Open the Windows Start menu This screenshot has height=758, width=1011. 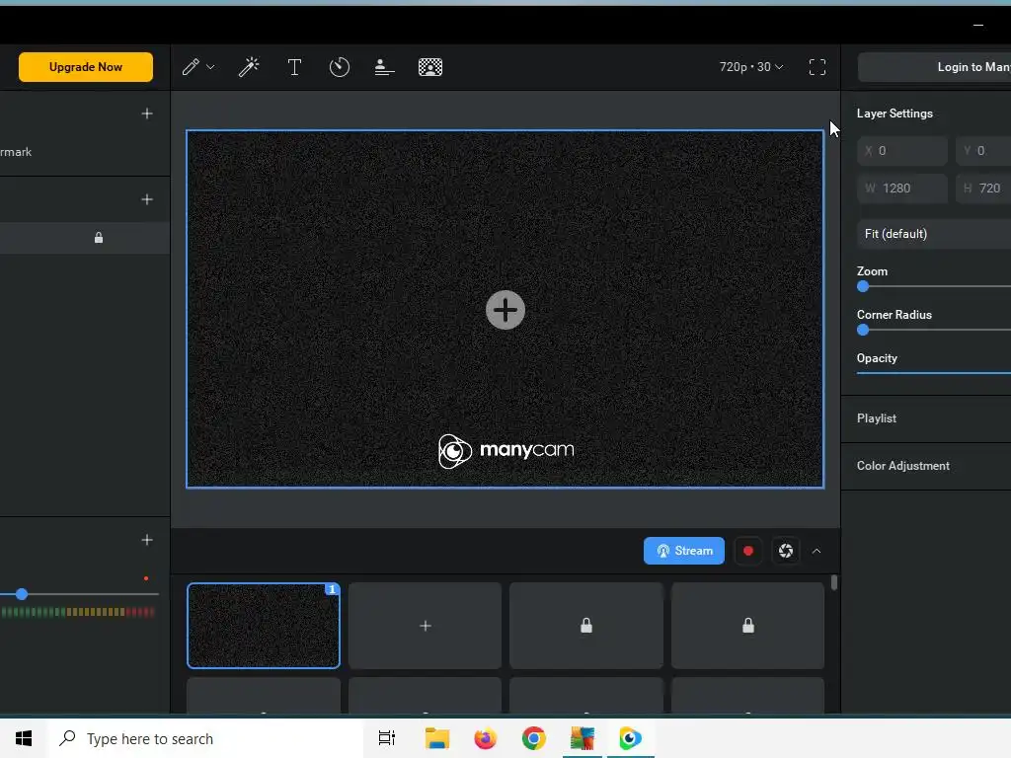pyautogui.click(x=24, y=738)
